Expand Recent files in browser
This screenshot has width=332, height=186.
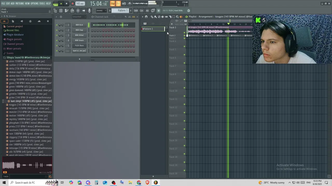pos(13,30)
